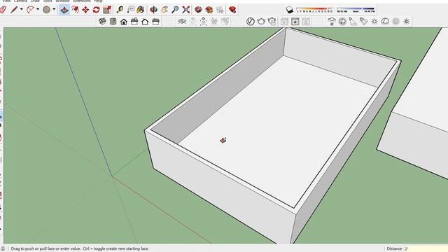The height and width of the screenshot is (252, 448).
Task: Activate the Orbit tool
Action: [x=153, y=10]
